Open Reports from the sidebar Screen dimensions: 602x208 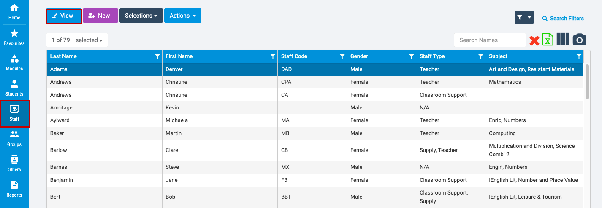click(x=14, y=189)
